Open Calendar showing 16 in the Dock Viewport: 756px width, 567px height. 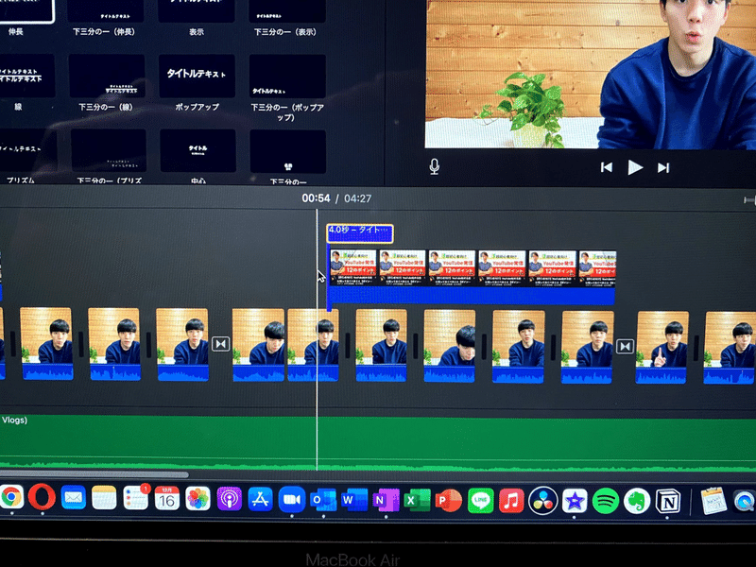(167, 498)
